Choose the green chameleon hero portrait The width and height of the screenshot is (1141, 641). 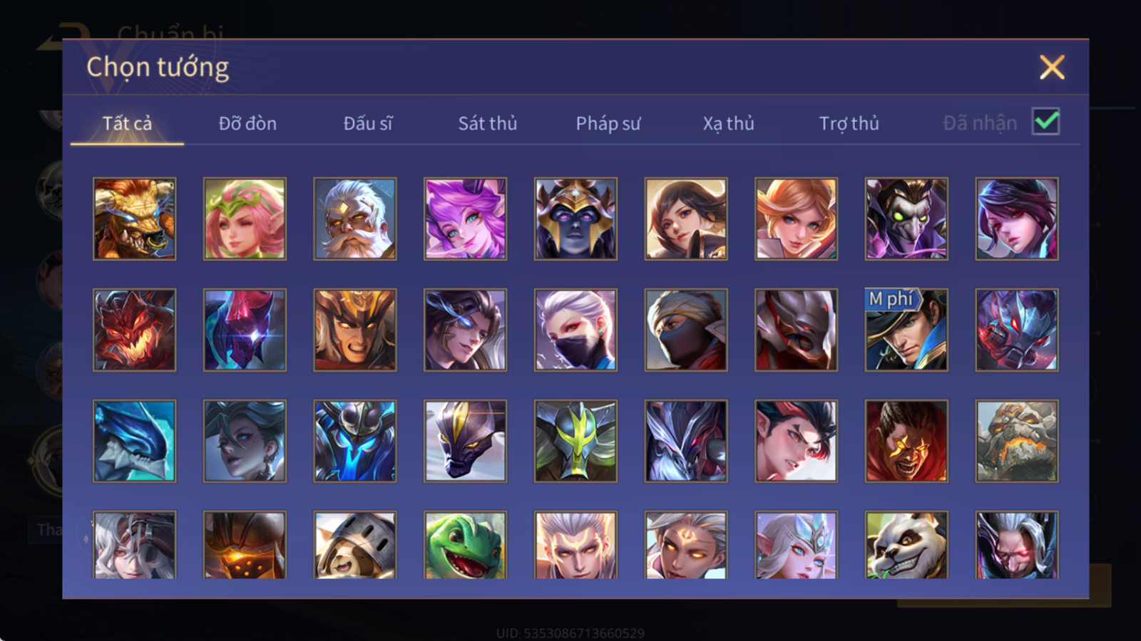[x=465, y=545]
